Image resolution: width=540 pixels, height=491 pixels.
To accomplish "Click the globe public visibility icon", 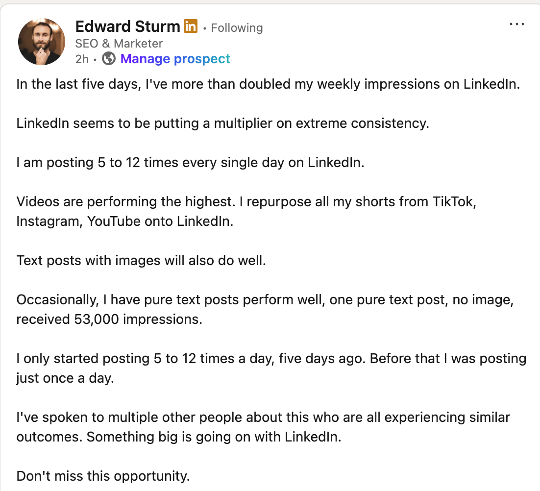I will [109, 58].
